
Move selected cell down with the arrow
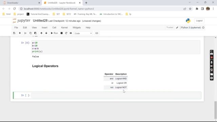pos(46,33)
